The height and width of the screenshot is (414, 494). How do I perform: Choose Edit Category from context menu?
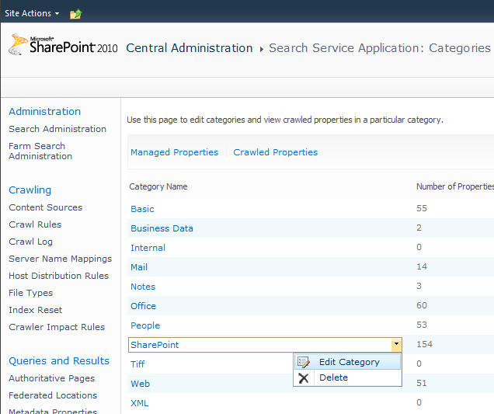click(349, 362)
